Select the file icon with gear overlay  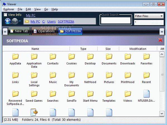34,112
